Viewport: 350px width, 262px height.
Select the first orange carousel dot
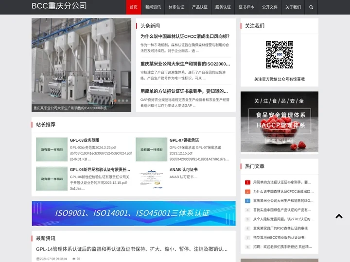[x=115, y=101]
